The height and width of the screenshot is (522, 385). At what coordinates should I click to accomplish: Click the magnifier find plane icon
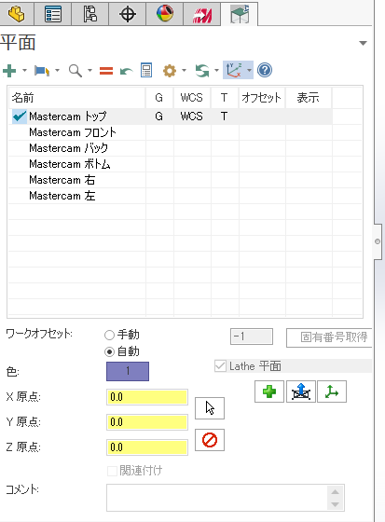click(x=75, y=71)
